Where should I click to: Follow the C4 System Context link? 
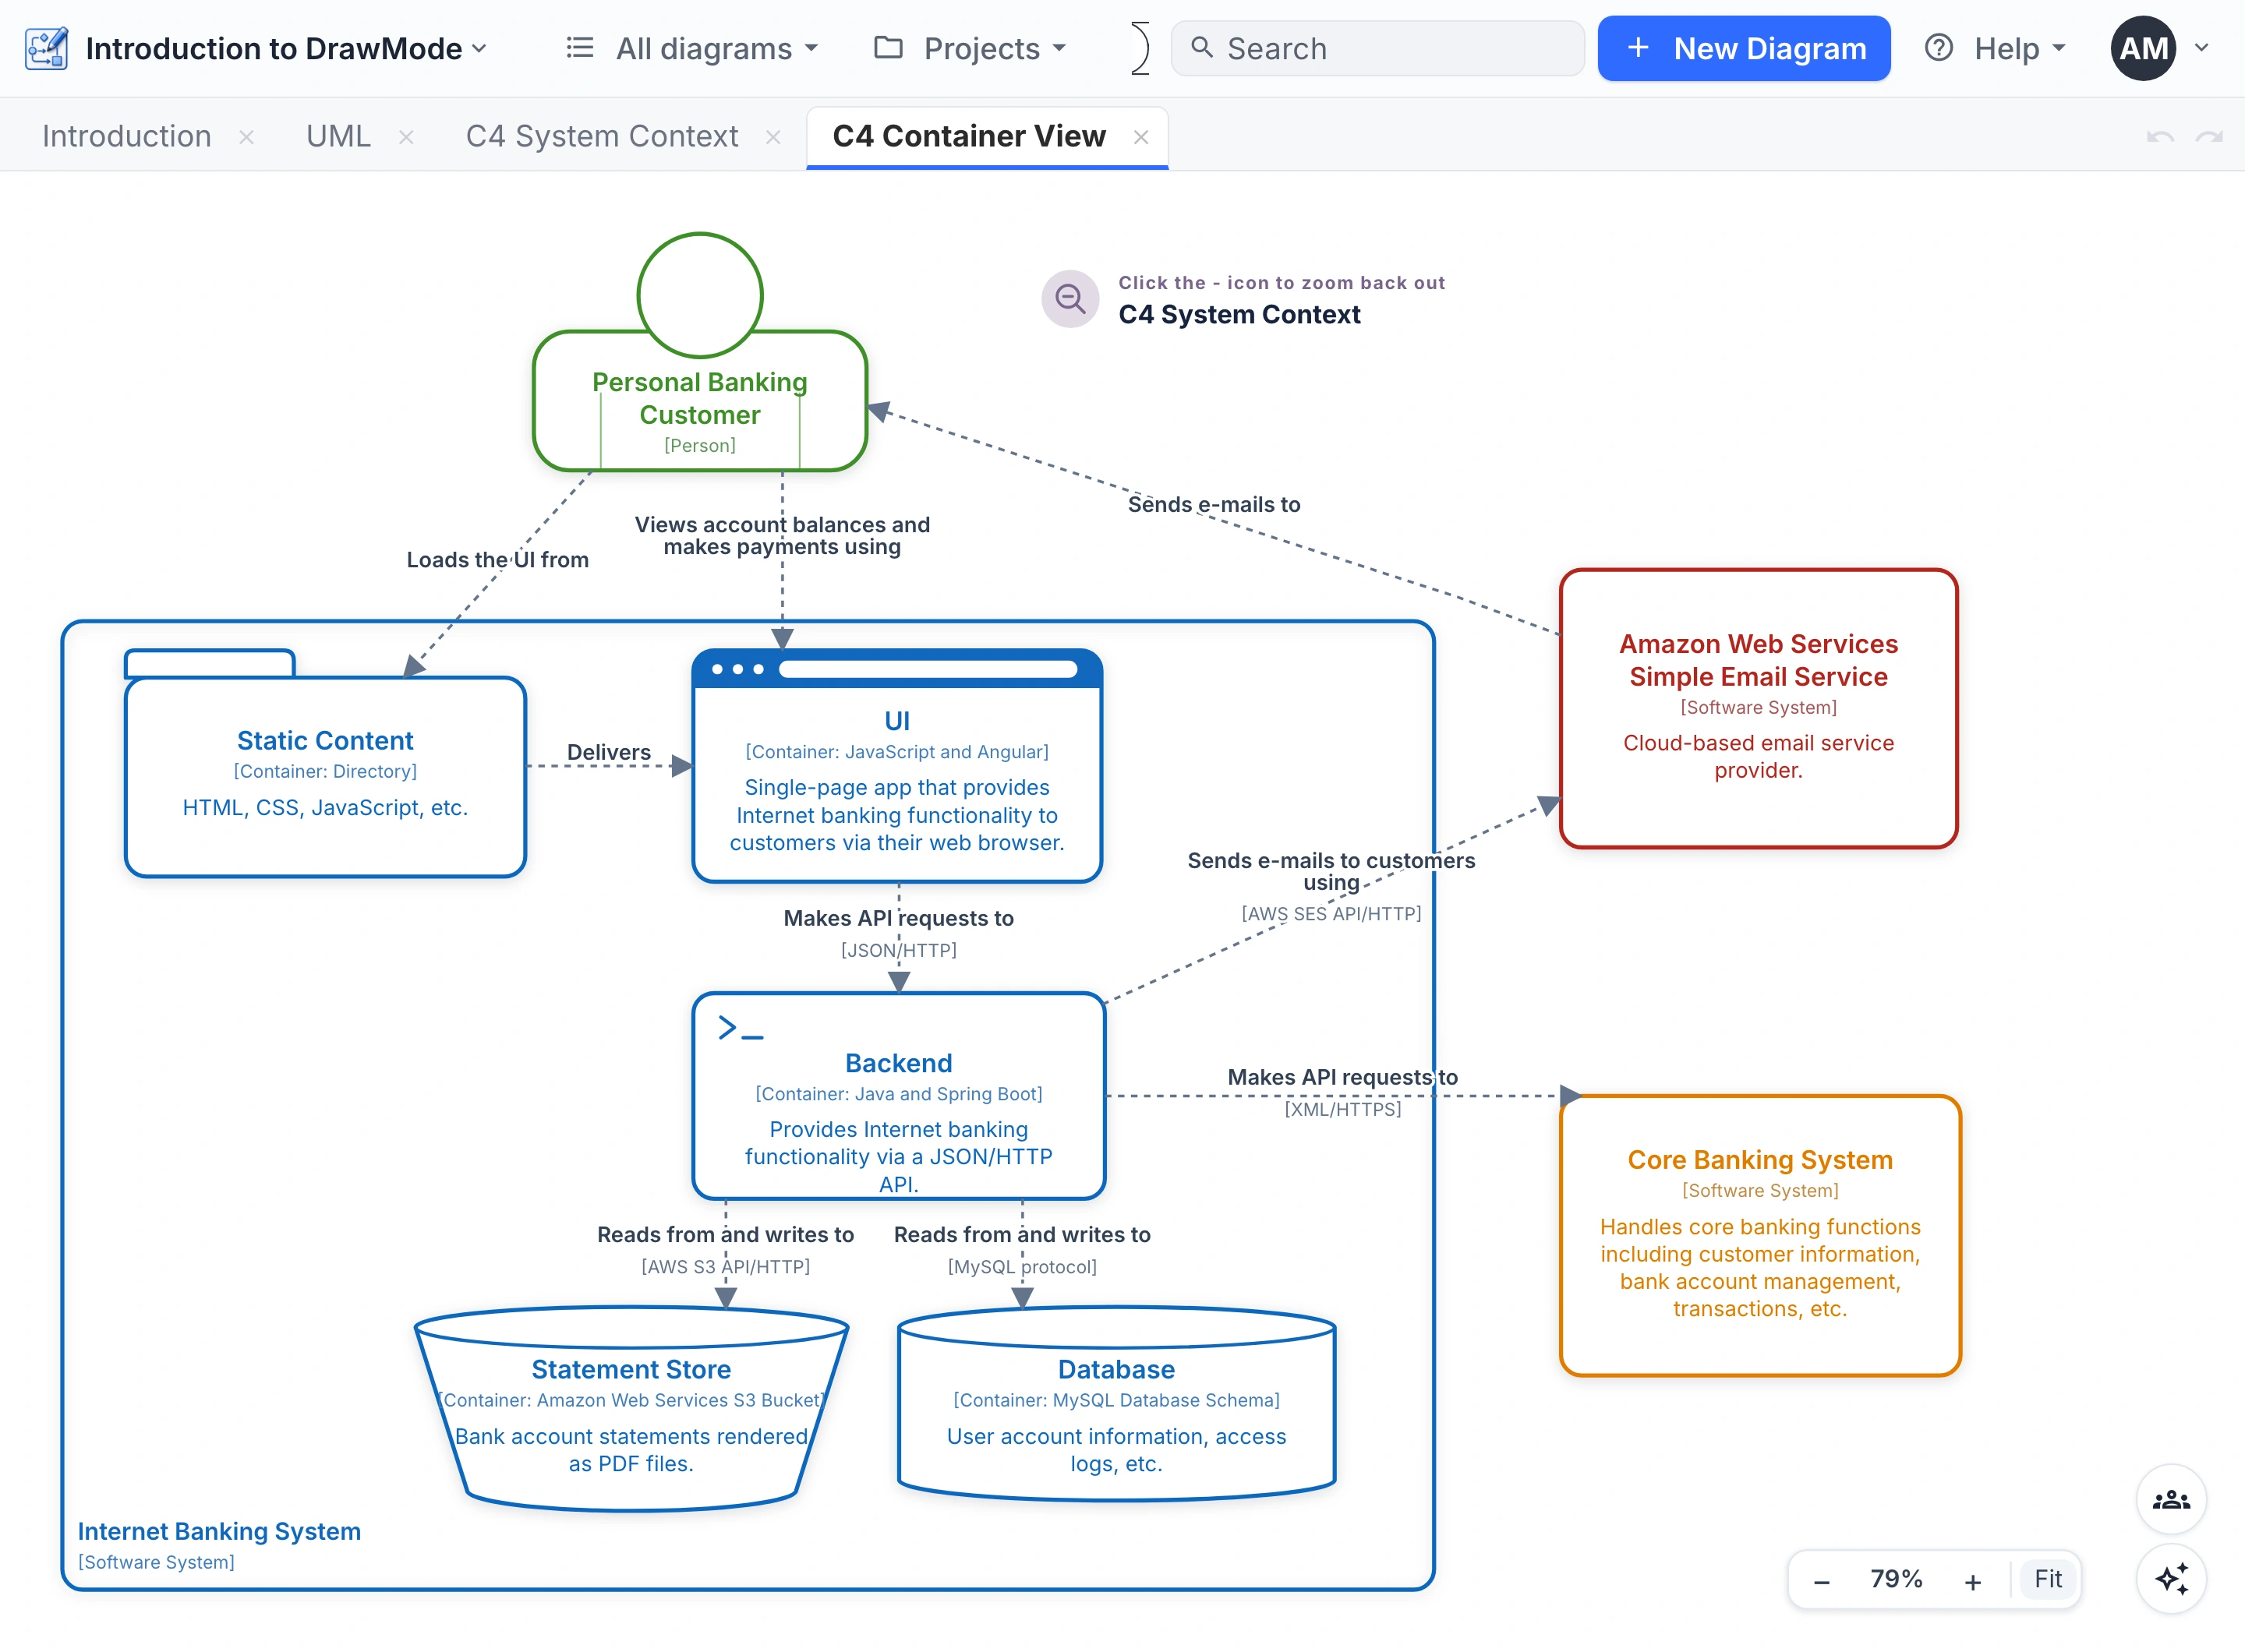click(1239, 314)
